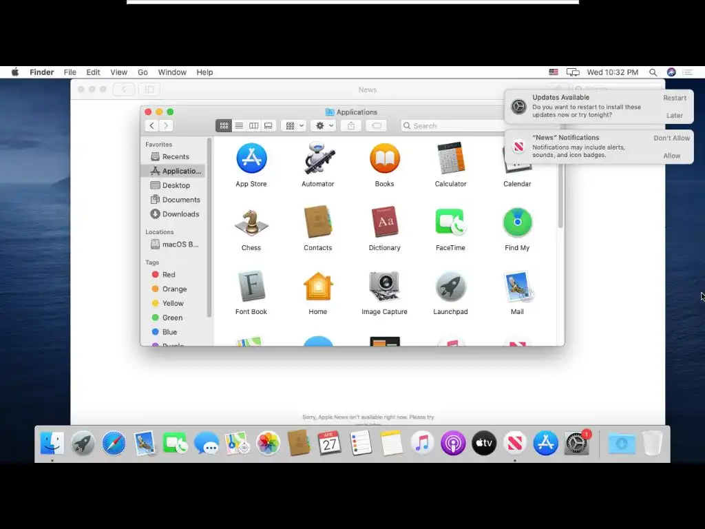Open Apple TV from the Dock
Image resolution: width=705 pixels, height=529 pixels.
coord(484,443)
